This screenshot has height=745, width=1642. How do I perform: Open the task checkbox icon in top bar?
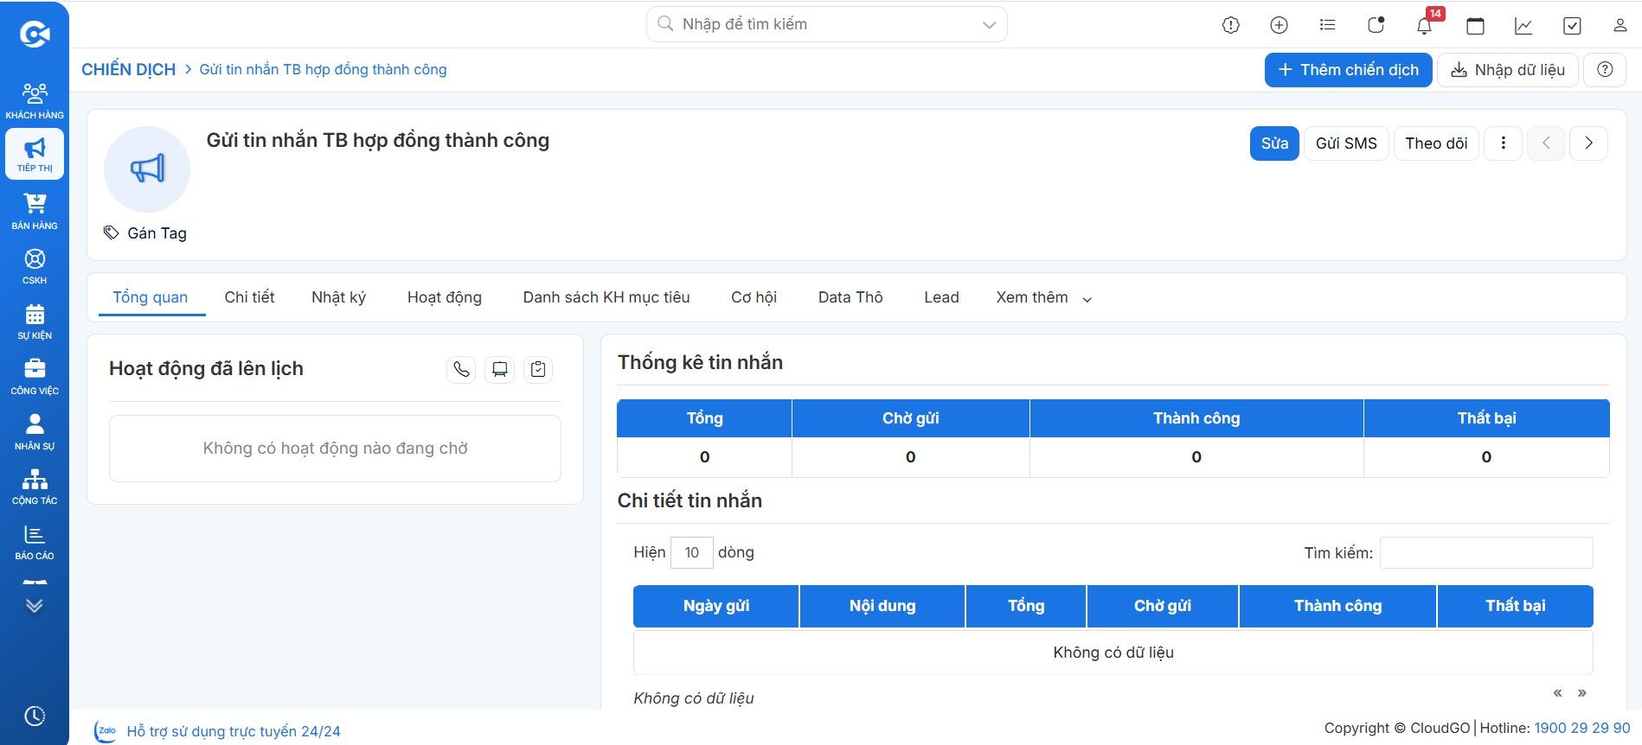click(1572, 25)
